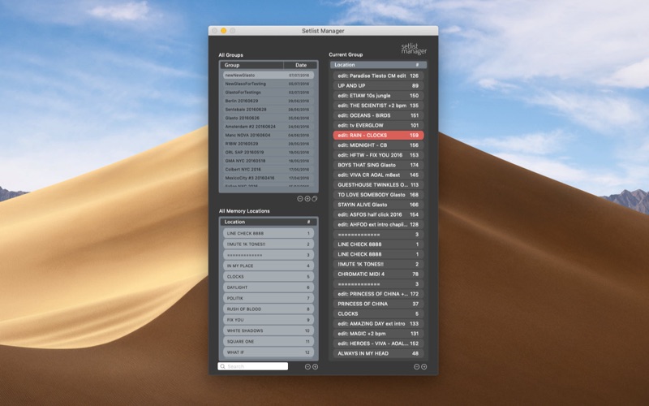Sort All Groups by Date column header
The image size is (649, 406).
[x=301, y=65]
